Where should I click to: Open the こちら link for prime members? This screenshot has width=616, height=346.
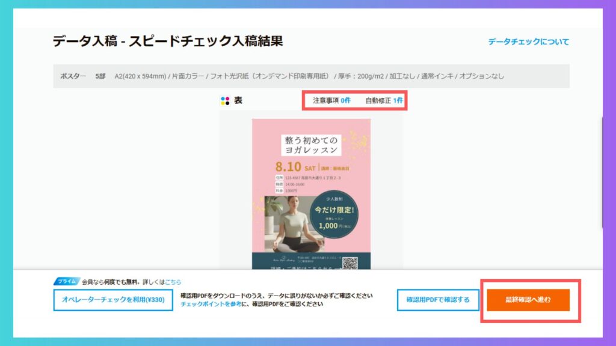173,282
